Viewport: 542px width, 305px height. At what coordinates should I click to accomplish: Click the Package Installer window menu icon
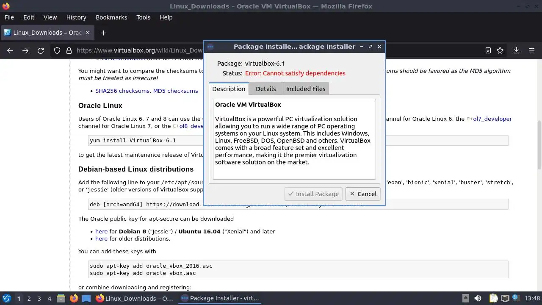pos(210,47)
